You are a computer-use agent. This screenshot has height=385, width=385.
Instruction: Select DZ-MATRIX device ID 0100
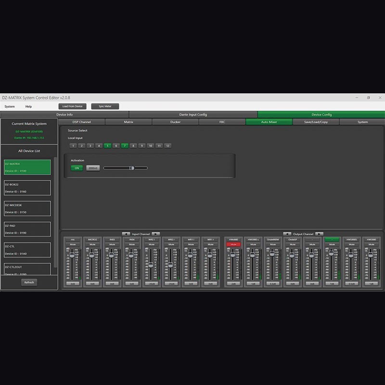(27, 167)
